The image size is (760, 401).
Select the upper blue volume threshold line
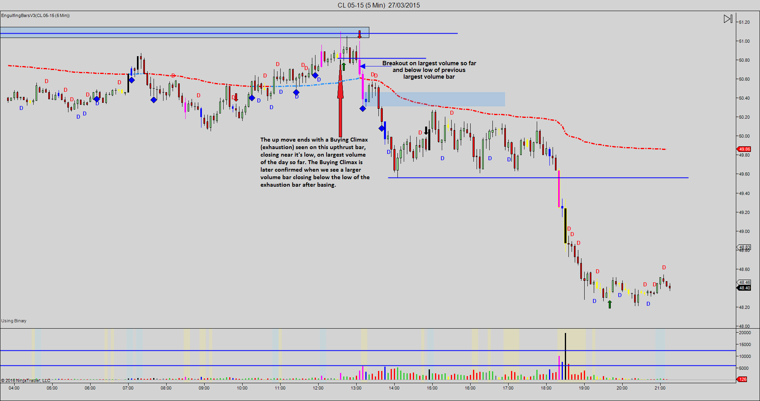pos(368,350)
